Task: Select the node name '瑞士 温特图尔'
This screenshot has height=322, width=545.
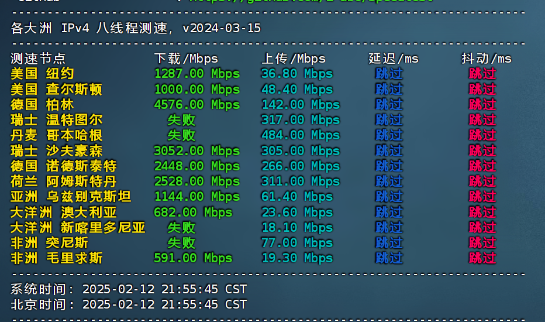Action: [x=56, y=120]
